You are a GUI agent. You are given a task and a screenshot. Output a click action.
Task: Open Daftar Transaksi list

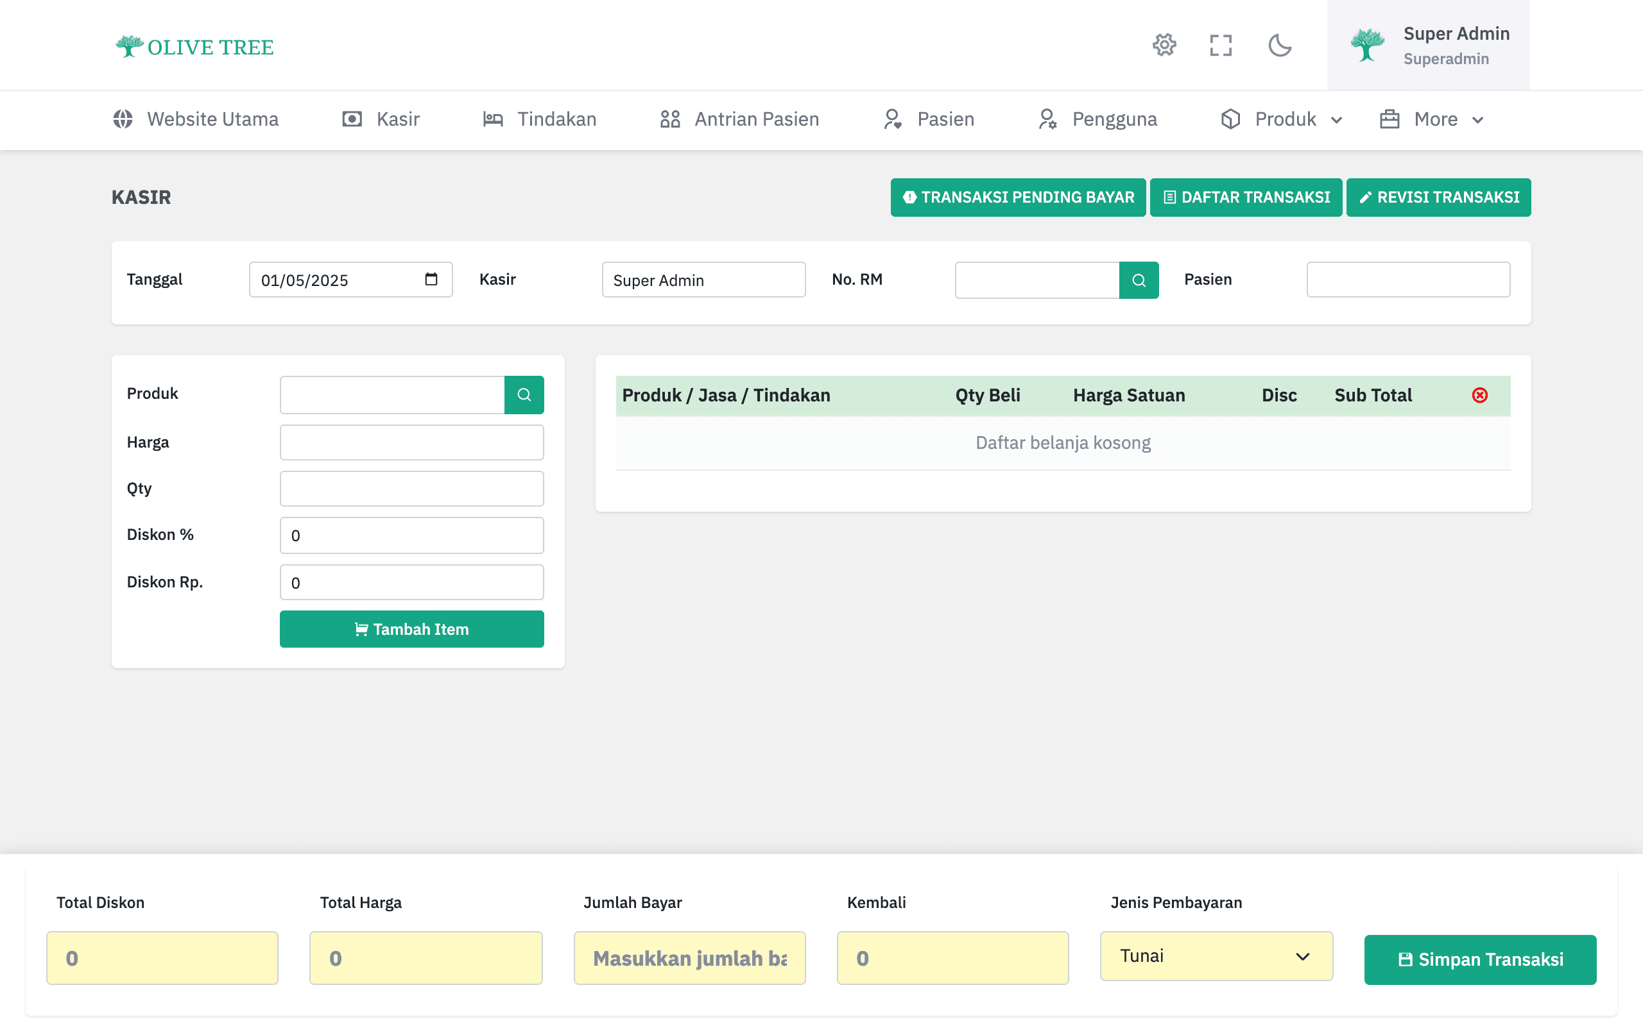(1246, 198)
